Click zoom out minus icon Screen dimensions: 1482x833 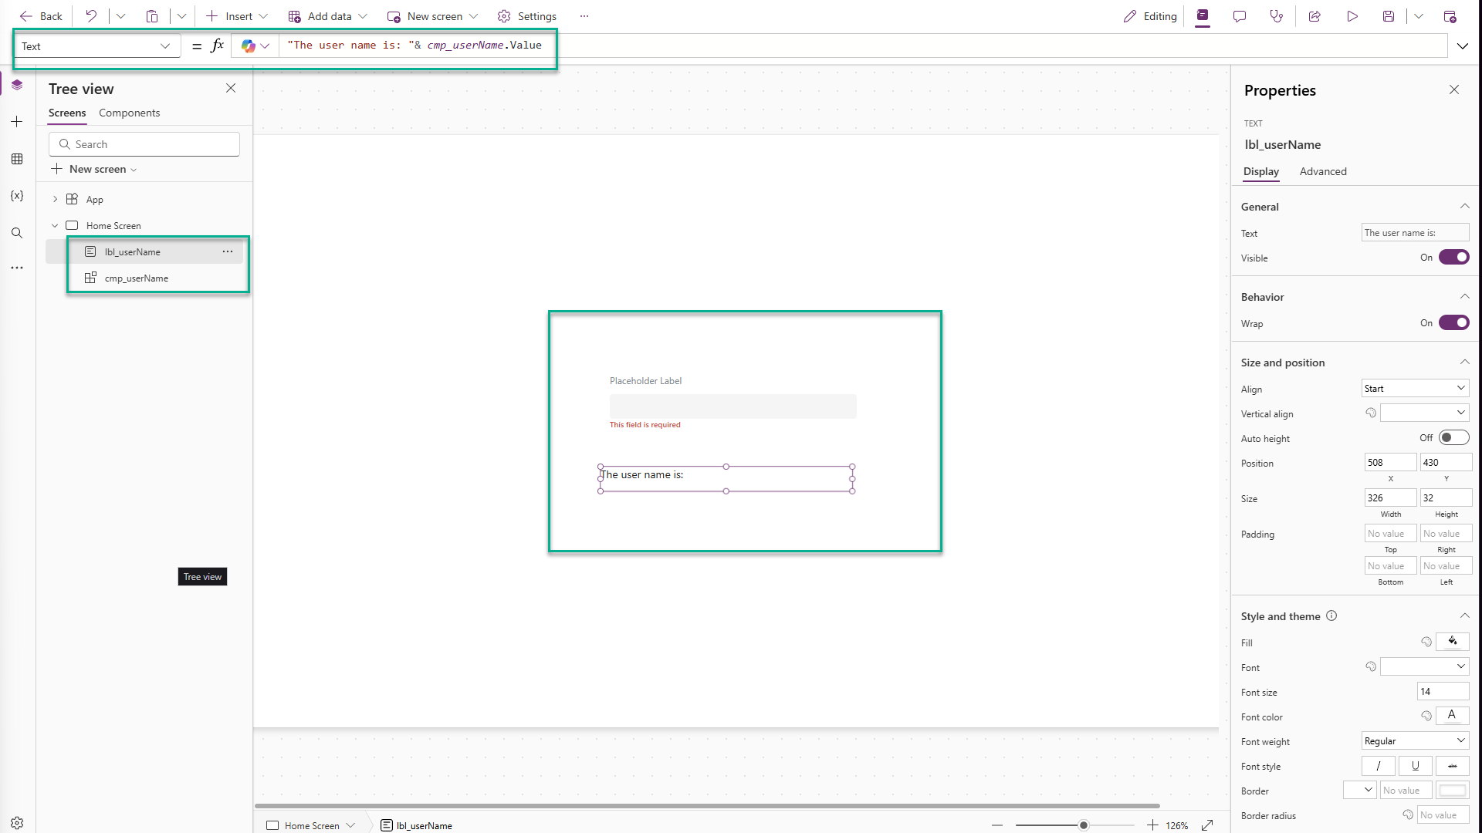click(997, 825)
